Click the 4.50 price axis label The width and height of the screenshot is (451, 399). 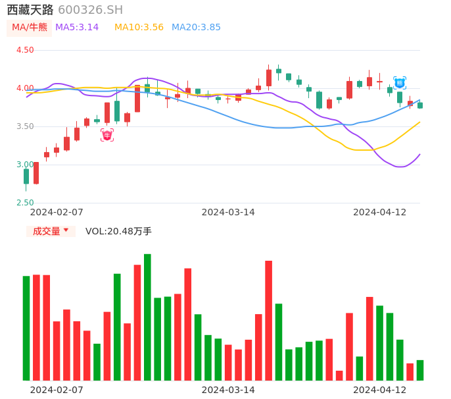click(25, 50)
